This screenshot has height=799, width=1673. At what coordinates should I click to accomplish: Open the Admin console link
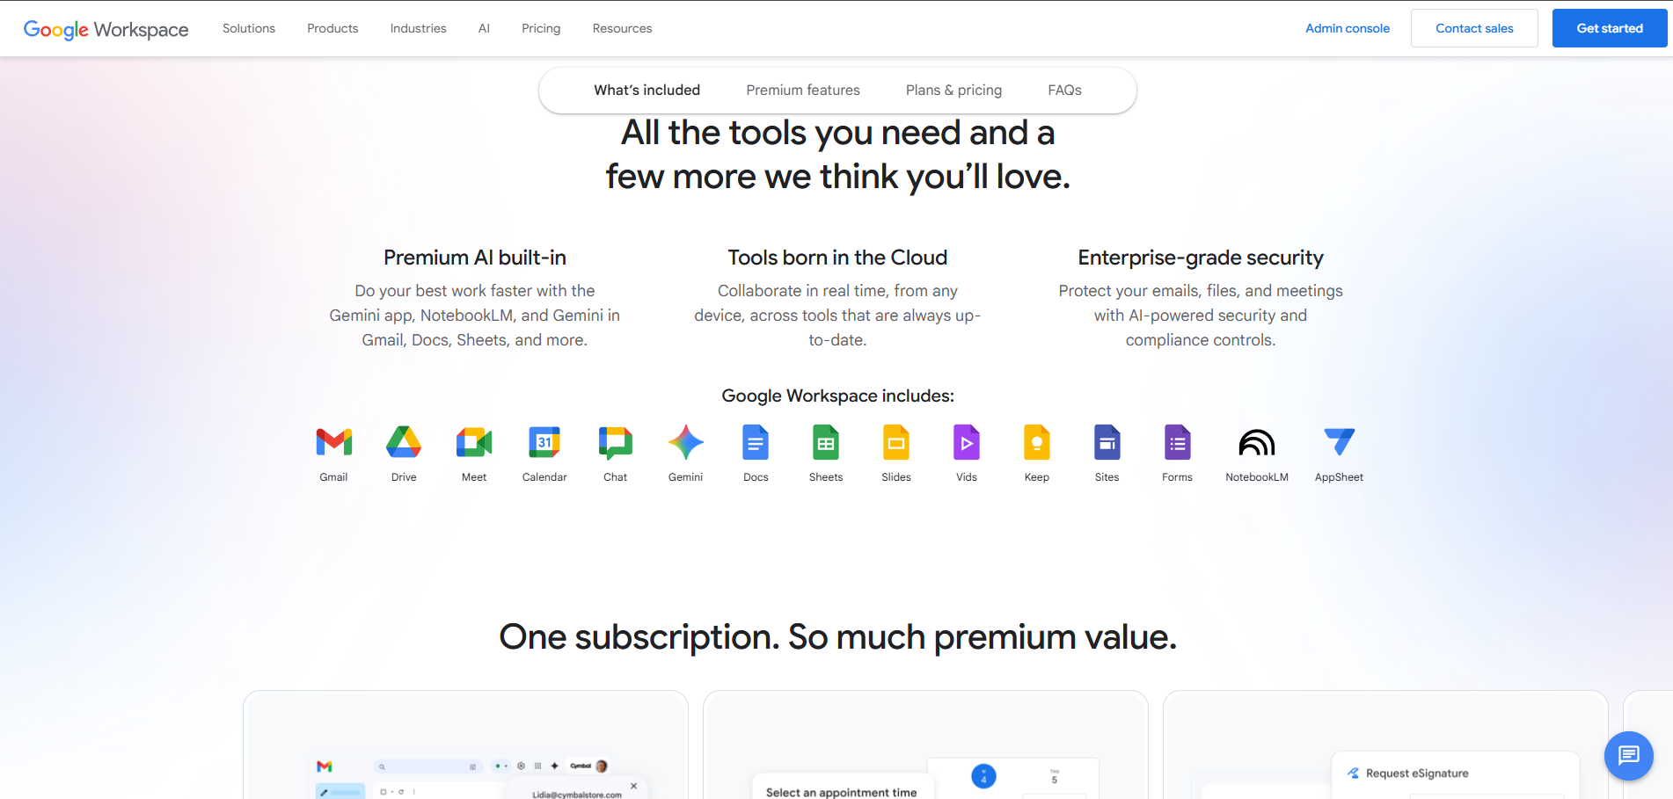(1348, 28)
